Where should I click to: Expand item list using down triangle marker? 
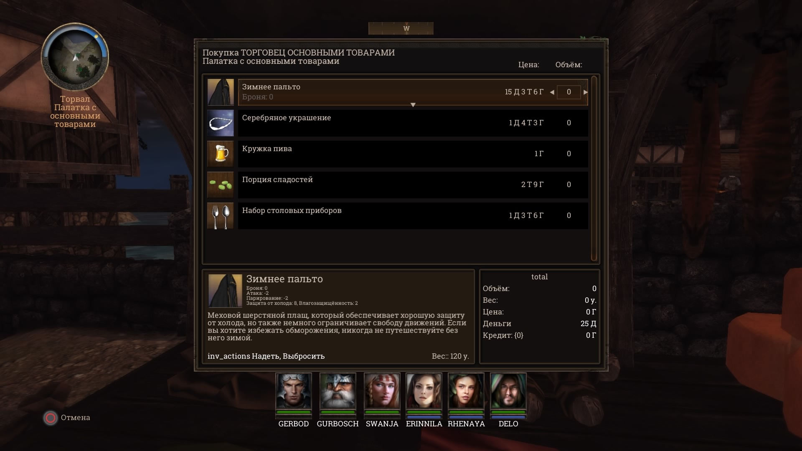413,105
